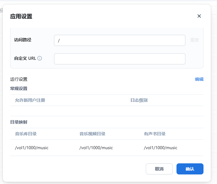Click the 常规设置 section heading
The width and height of the screenshot is (217, 184).
coord(19,88)
